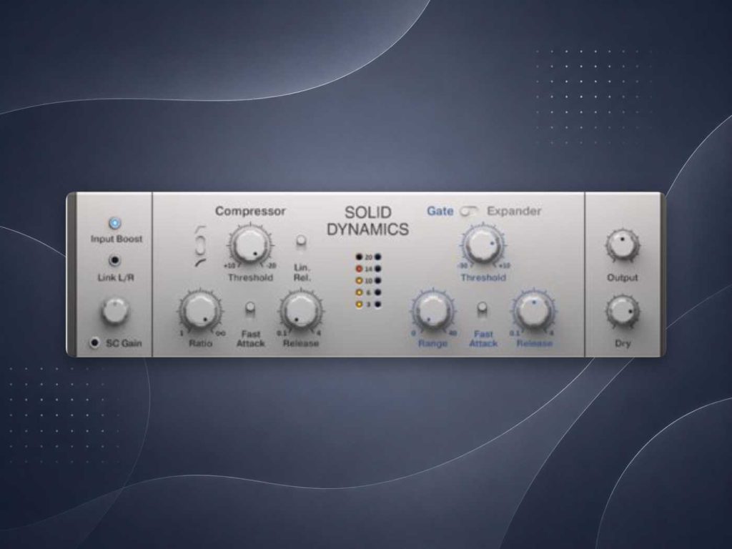Click the Compressor Release knob
This screenshot has width=732, height=549.
click(x=302, y=310)
